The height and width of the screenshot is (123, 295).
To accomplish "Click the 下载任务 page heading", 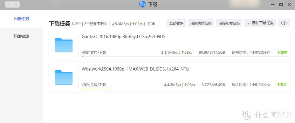I will click(59, 24).
